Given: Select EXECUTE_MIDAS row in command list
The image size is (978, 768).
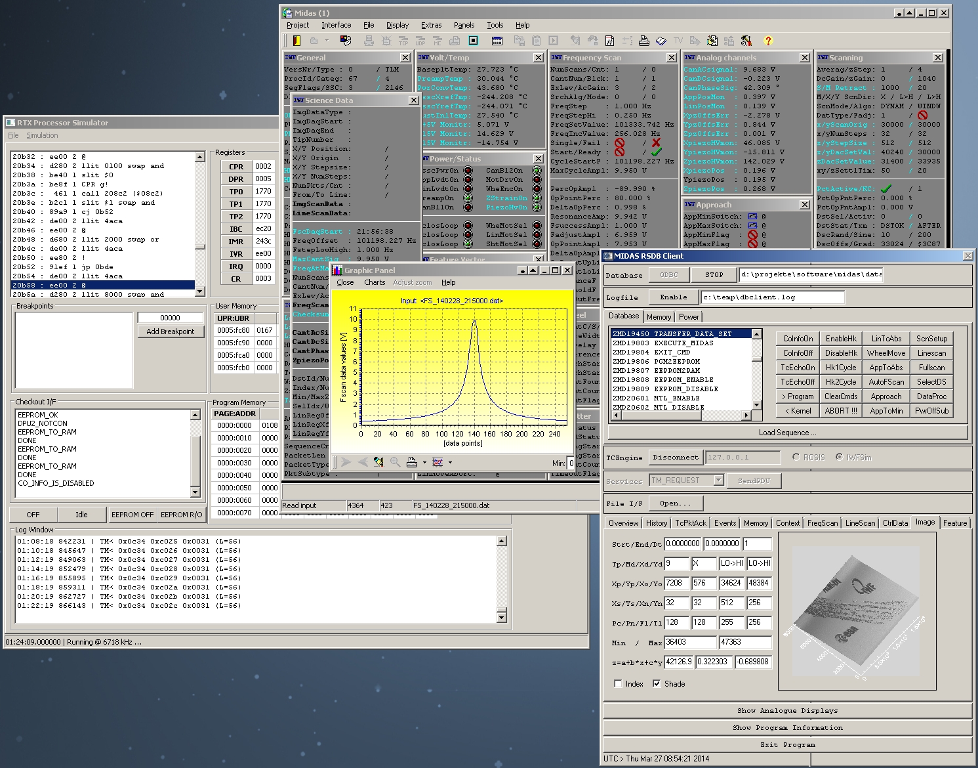Looking at the screenshot, I should [681, 343].
